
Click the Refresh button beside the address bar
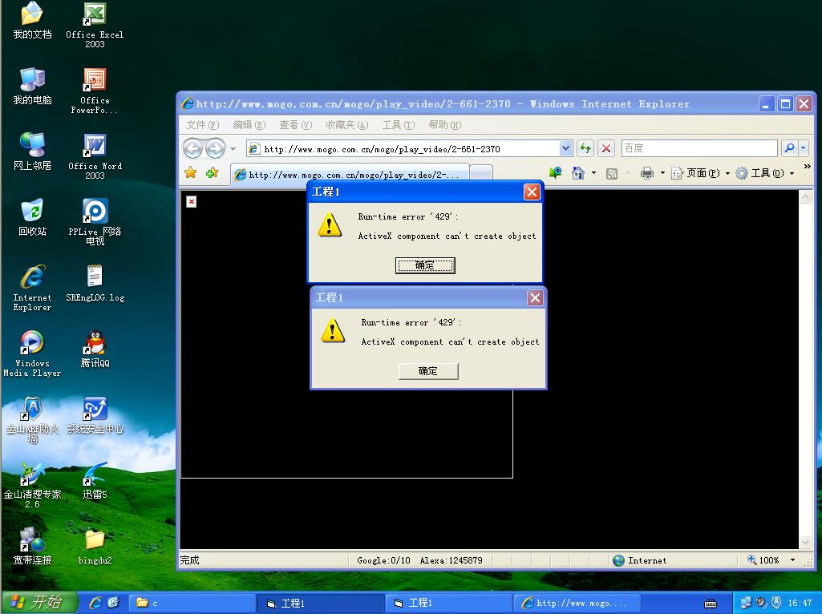tap(585, 148)
